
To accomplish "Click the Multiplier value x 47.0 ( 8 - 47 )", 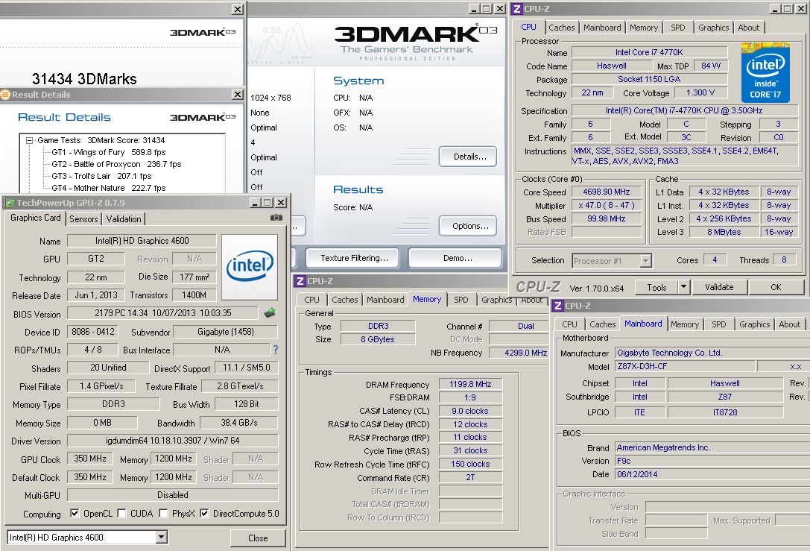I will [607, 205].
